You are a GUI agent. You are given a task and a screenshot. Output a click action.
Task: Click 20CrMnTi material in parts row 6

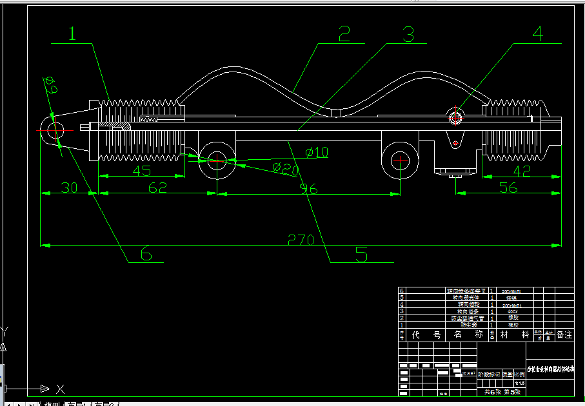point(511,291)
